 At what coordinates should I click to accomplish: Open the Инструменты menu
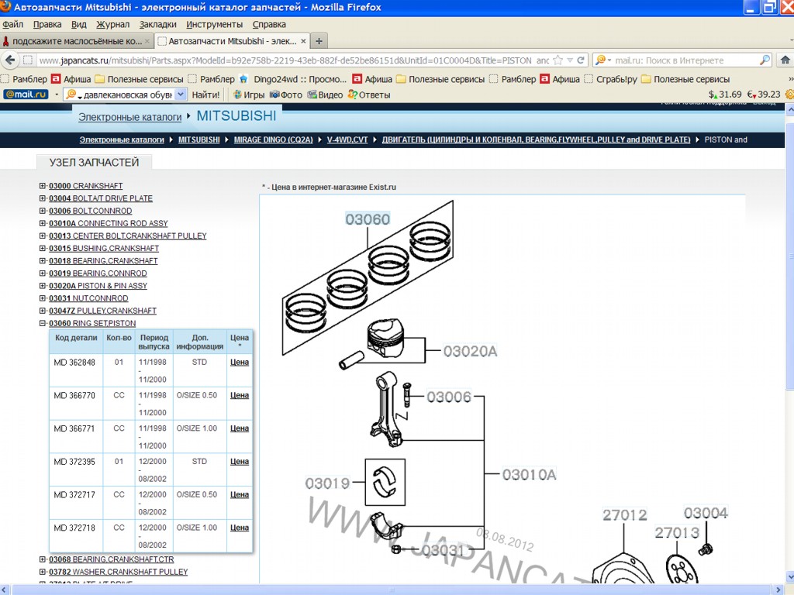pyautogui.click(x=214, y=24)
